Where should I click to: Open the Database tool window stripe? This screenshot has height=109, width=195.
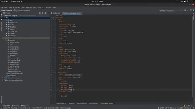point(194,17)
